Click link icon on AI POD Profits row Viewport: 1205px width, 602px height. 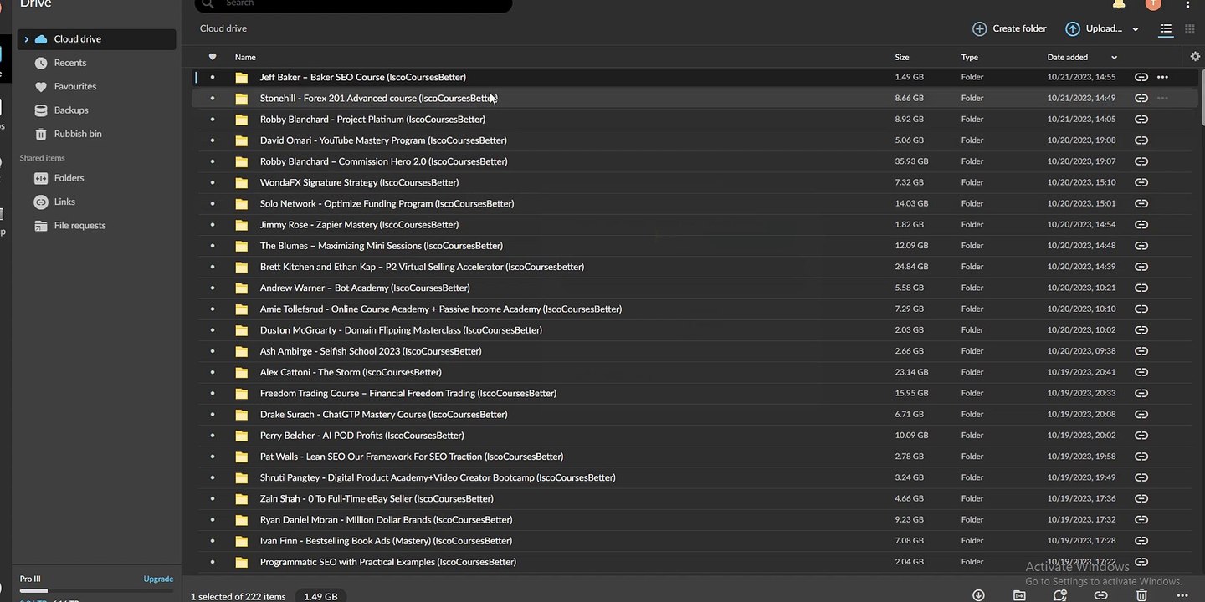point(1141,436)
